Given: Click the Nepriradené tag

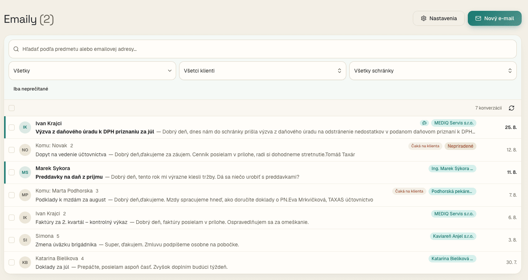Looking at the screenshot, I should coord(460,146).
